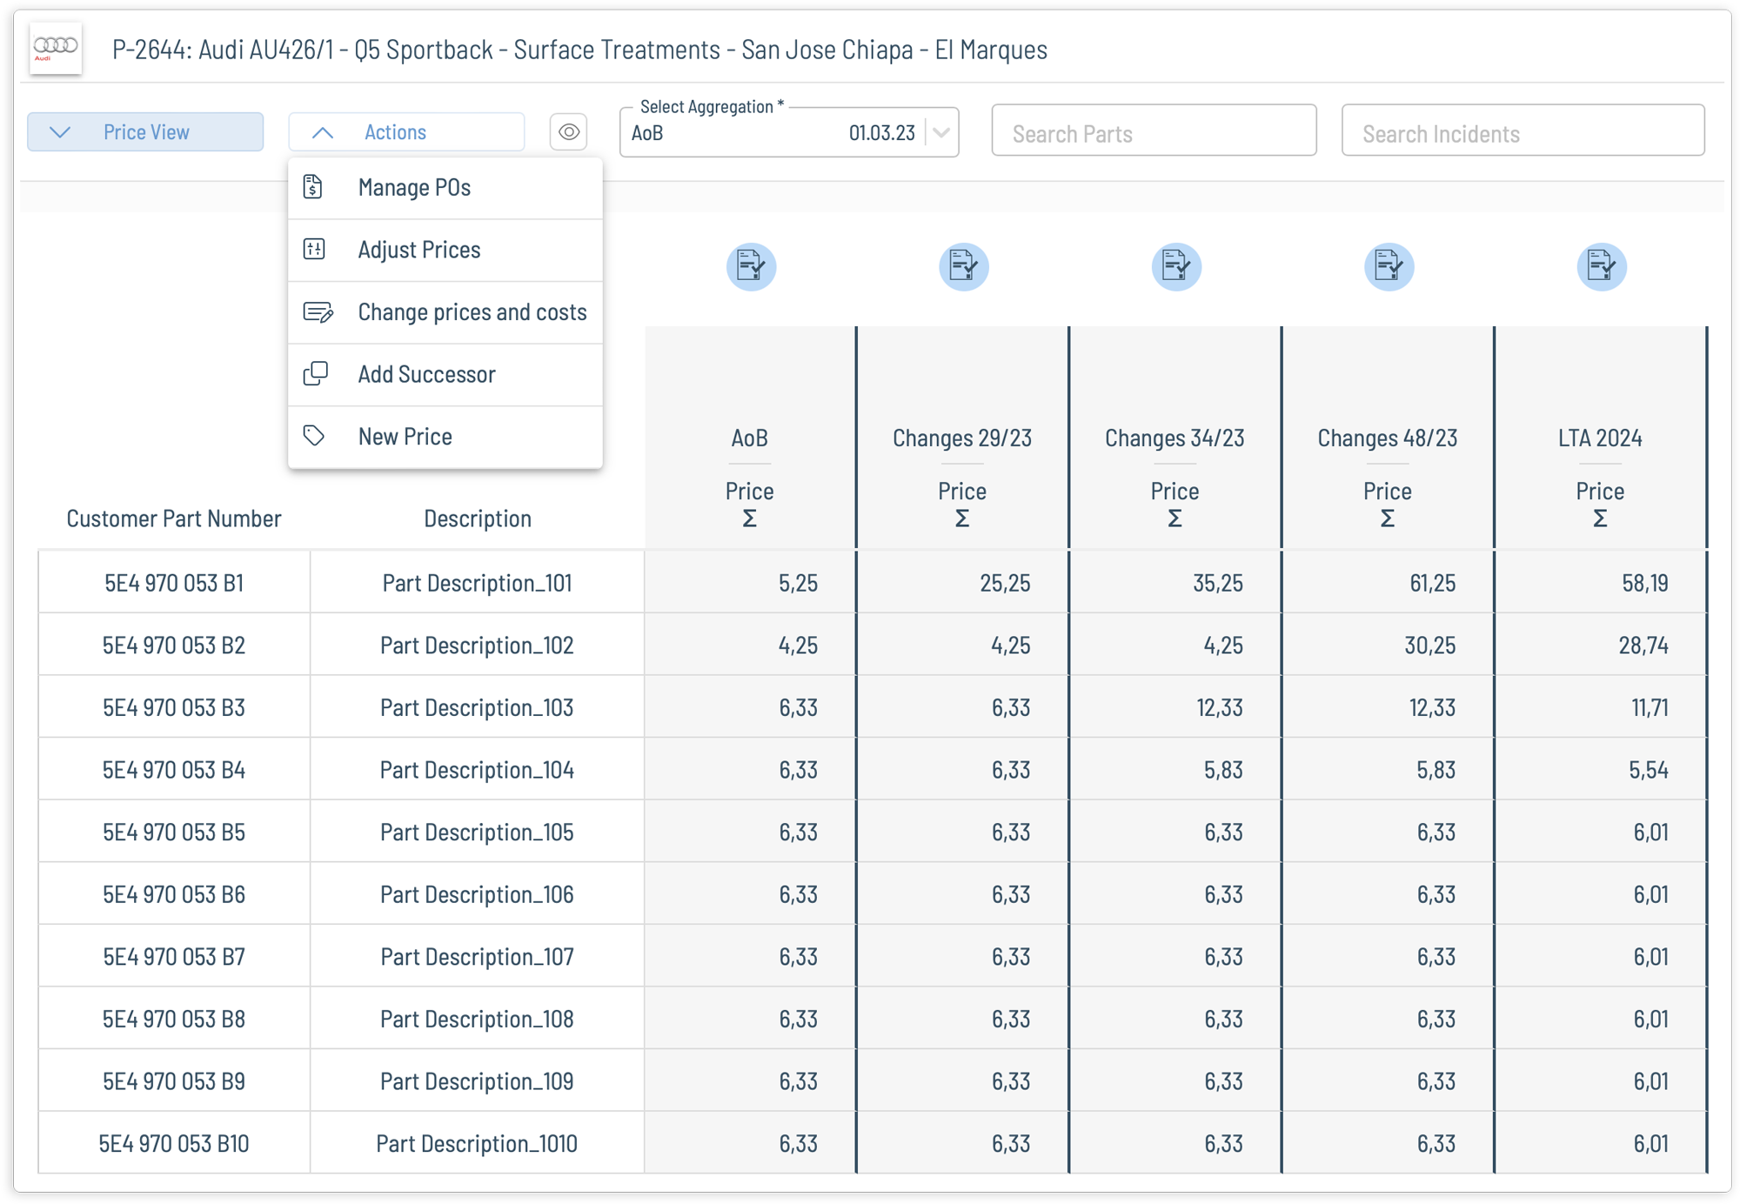Click Part Description_104 cell
Image resolution: width=1740 pixels, height=1204 pixels.
478,770
